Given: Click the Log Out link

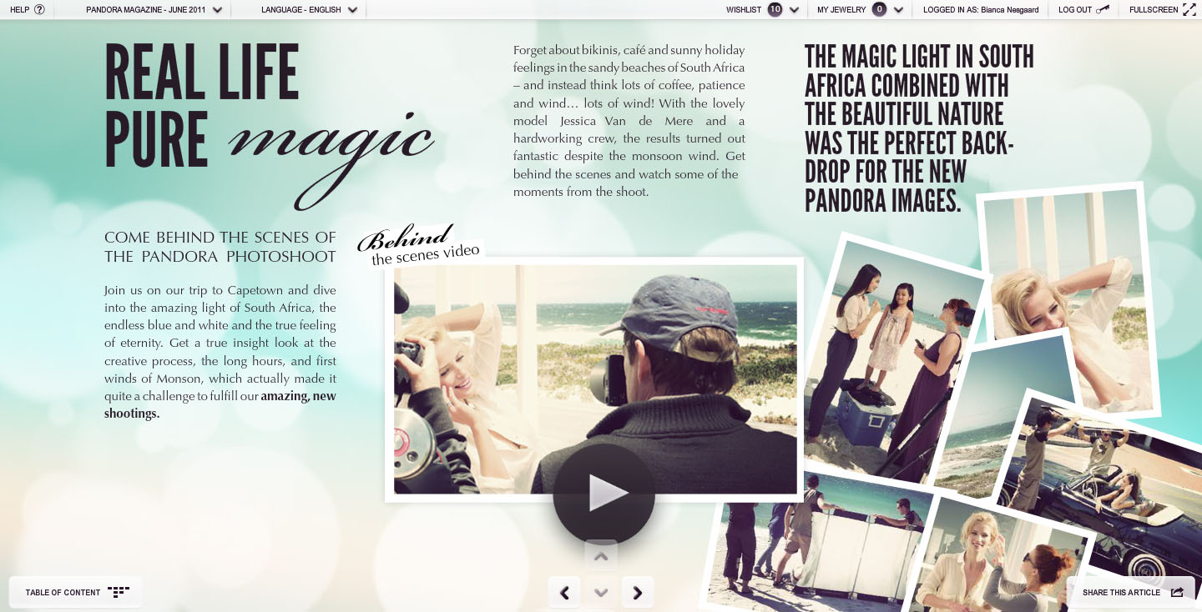Looking at the screenshot, I should click(x=1074, y=10).
